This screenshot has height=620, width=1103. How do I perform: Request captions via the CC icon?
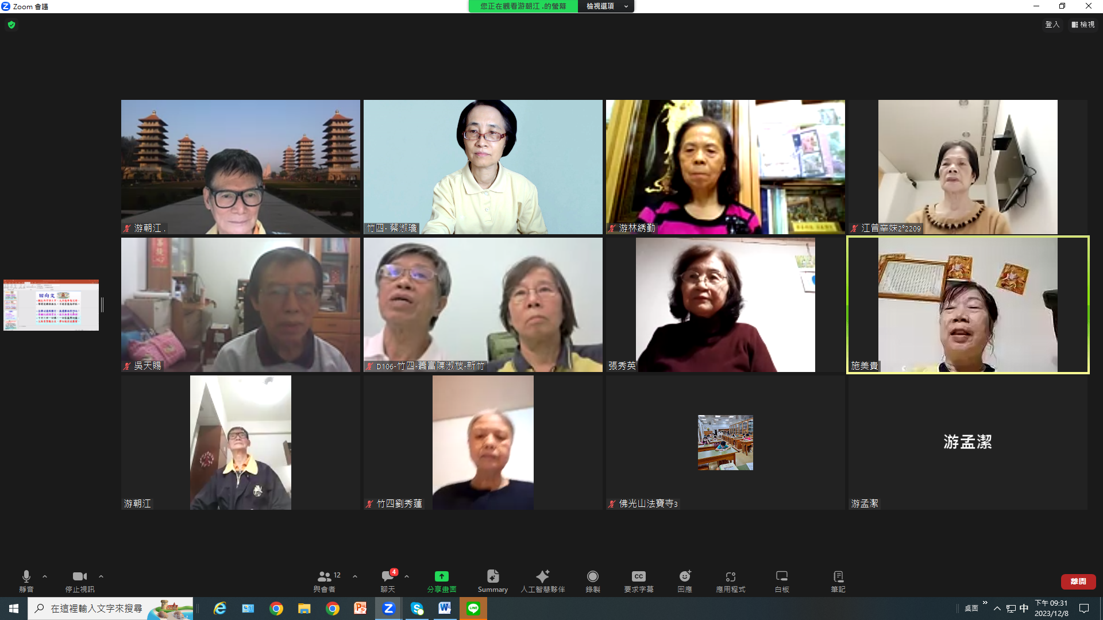tap(638, 577)
